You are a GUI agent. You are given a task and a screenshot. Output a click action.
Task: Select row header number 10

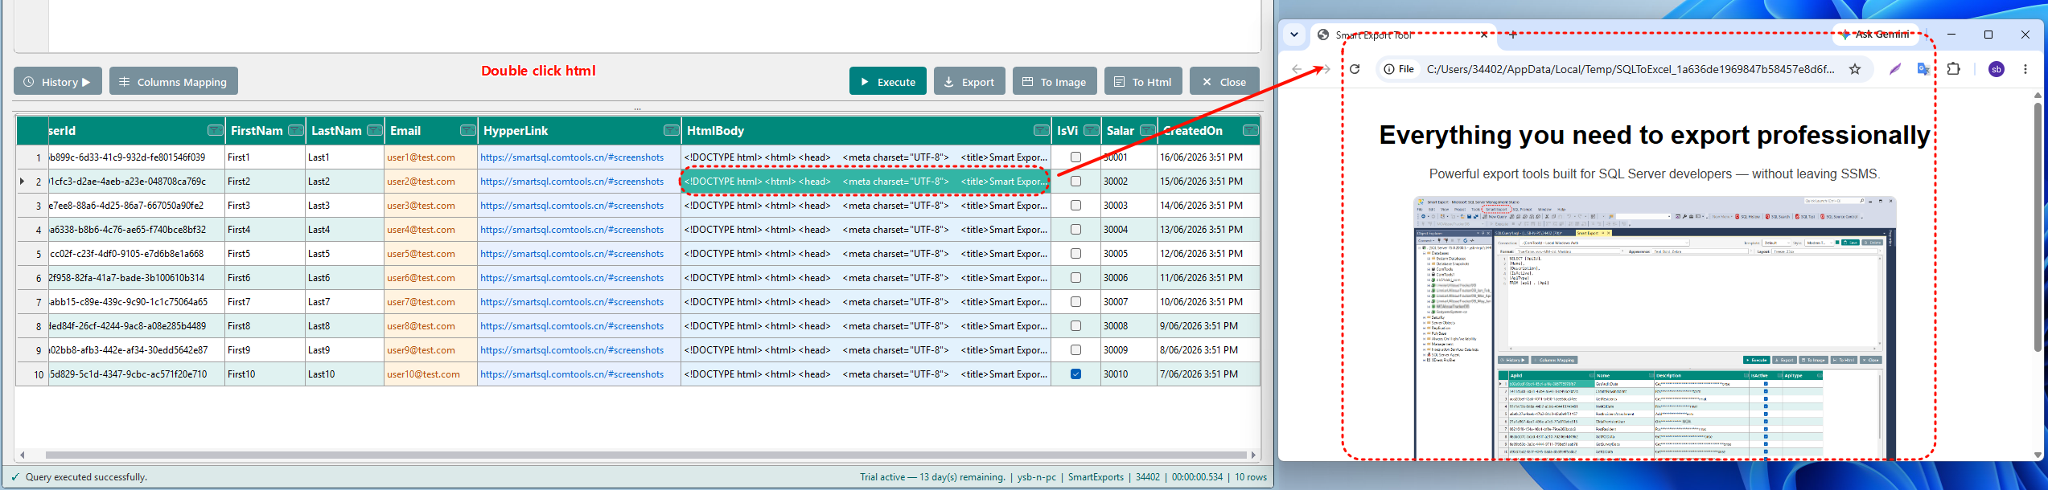(x=32, y=374)
